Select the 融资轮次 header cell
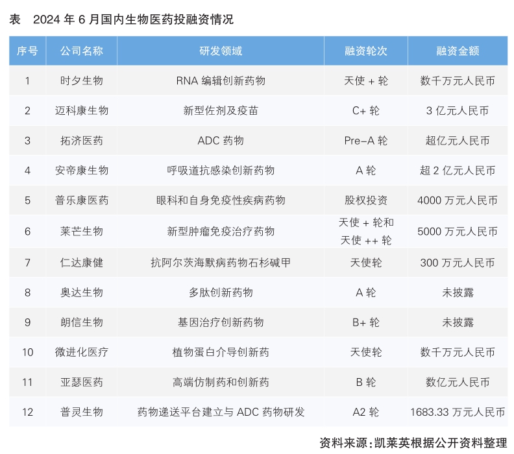 [x=365, y=51]
